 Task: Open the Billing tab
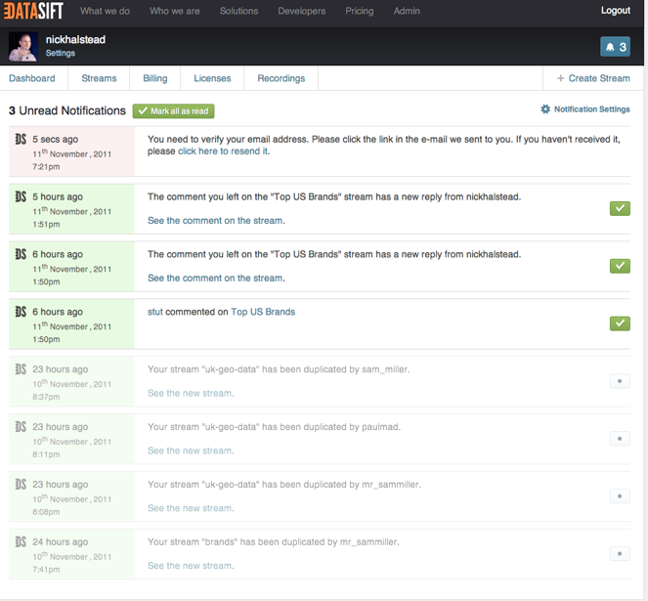(x=155, y=78)
